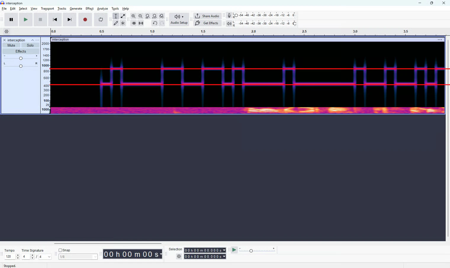Stop playback with the Stop button
The image size is (450, 268).
coord(40,20)
